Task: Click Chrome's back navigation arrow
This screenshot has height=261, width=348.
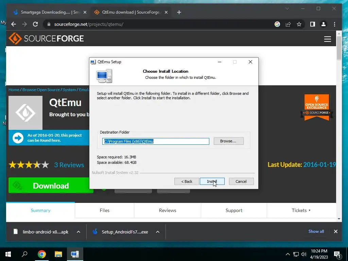Action: [x=14, y=24]
